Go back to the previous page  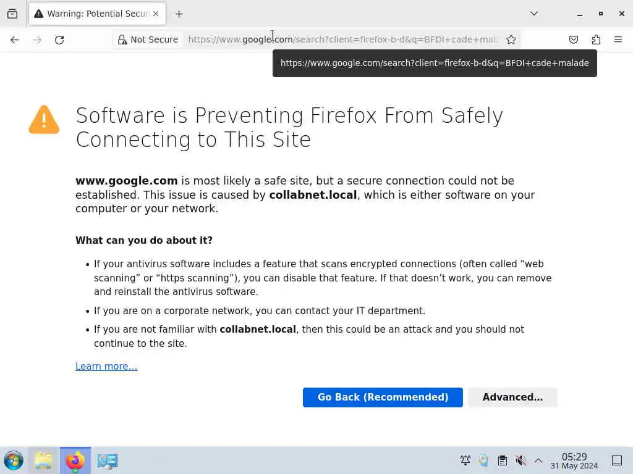(x=15, y=39)
